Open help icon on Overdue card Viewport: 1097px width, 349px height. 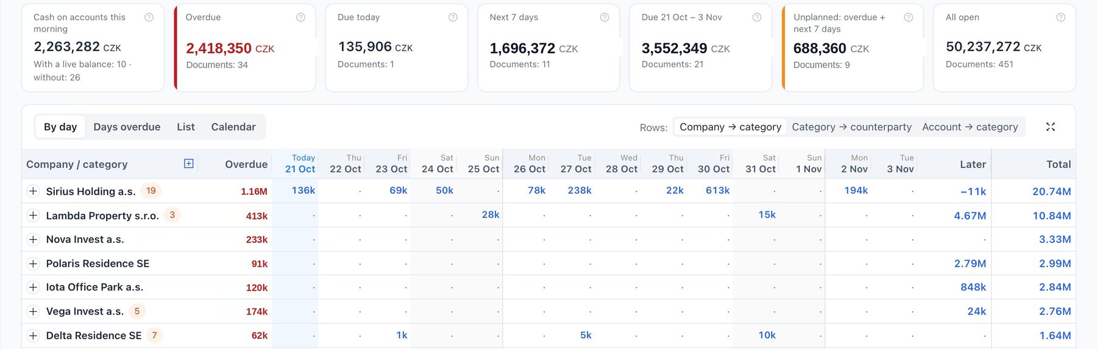(x=300, y=18)
